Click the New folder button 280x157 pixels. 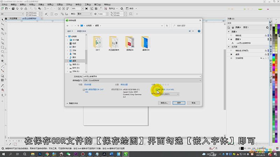point(82,31)
